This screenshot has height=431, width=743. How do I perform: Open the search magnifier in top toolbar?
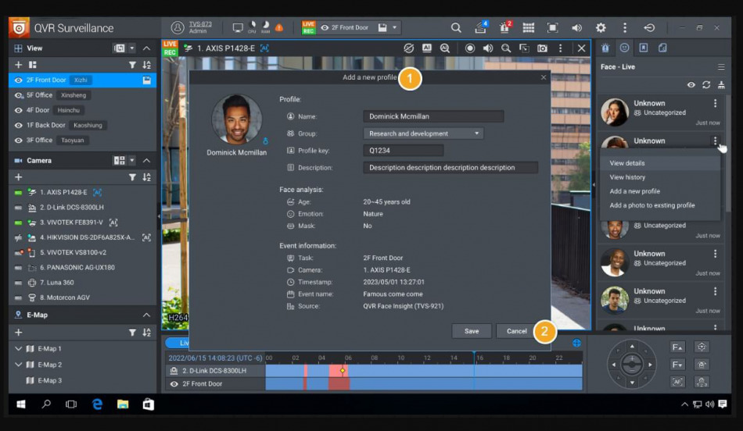(456, 27)
